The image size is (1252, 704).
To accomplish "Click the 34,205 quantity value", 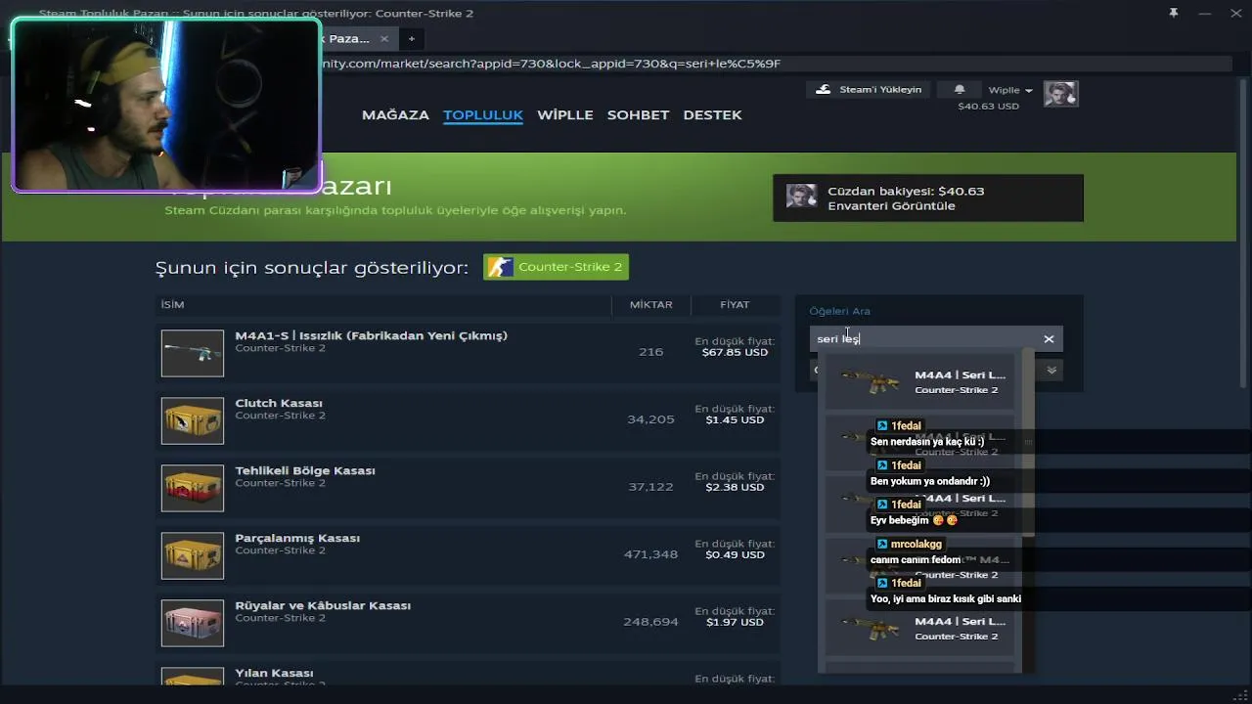I will [x=650, y=419].
